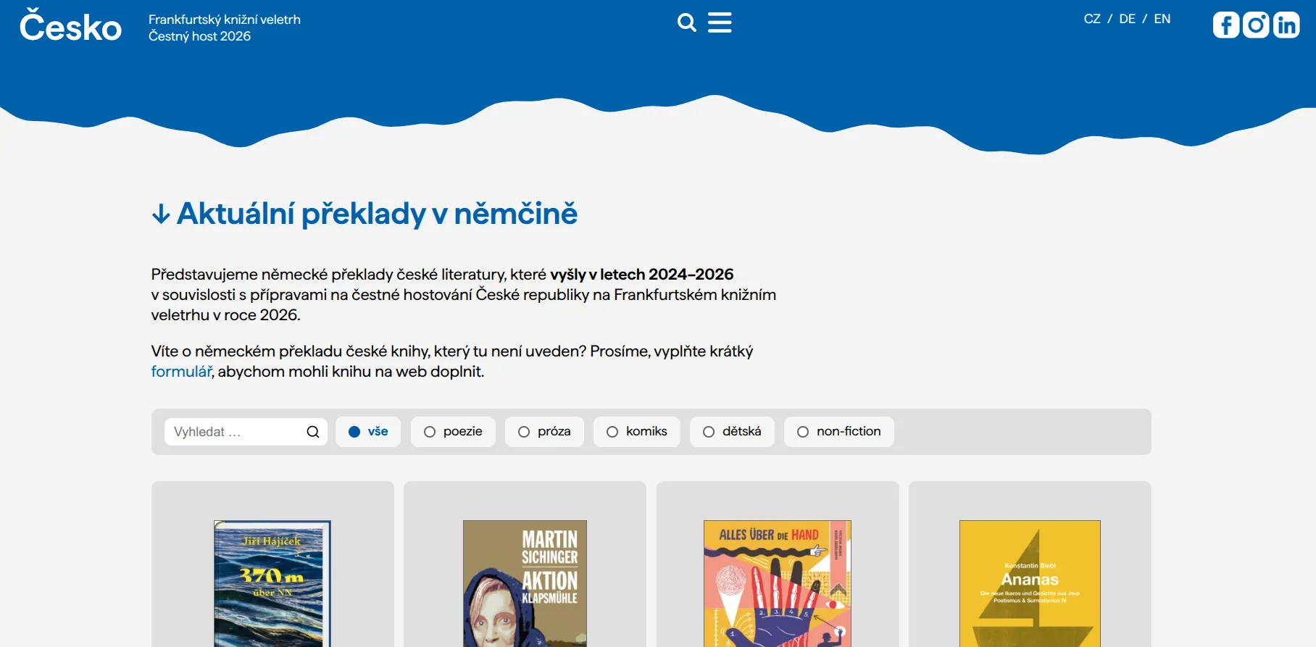This screenshot has height=647, width=1316.
Task: Click the magnifier inside Vyhledat field
Action: pos(313,432)
